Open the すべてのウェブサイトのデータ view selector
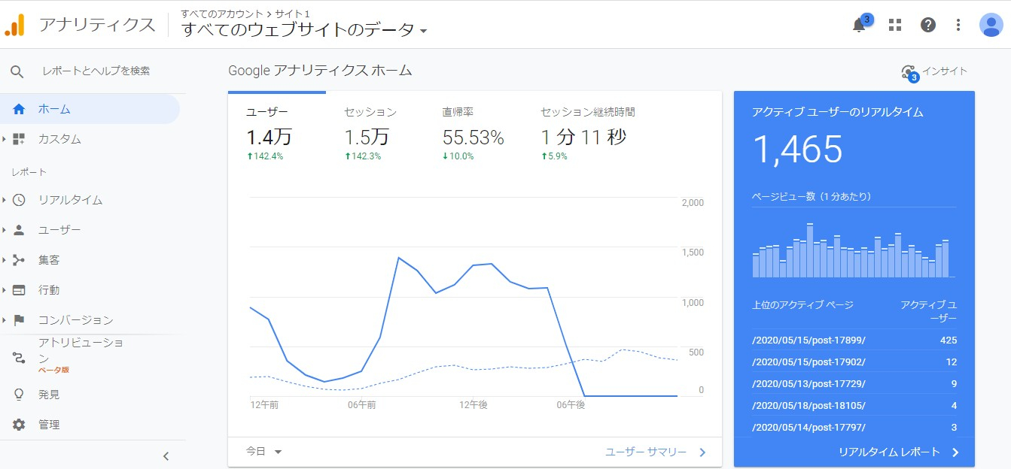This screenshot has height=469, width=1011. (x=304, y=30)
